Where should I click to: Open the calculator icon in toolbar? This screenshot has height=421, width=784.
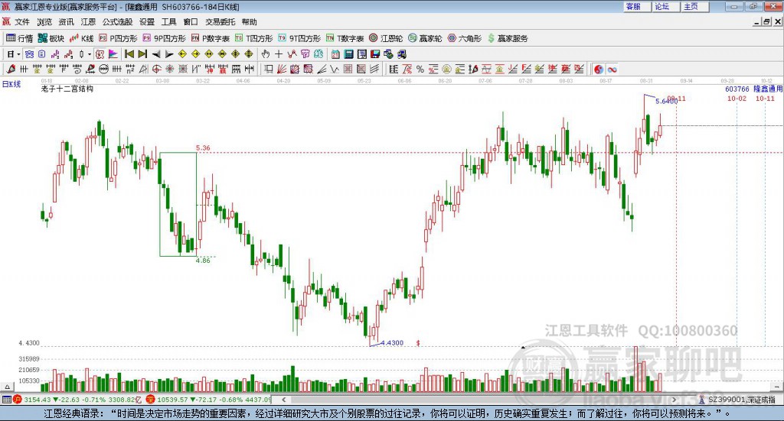click(x=348, y=54)
